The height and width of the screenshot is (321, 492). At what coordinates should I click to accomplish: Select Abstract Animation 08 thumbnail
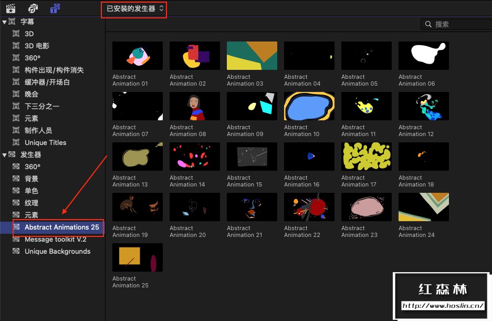click(x=194, y=106)
